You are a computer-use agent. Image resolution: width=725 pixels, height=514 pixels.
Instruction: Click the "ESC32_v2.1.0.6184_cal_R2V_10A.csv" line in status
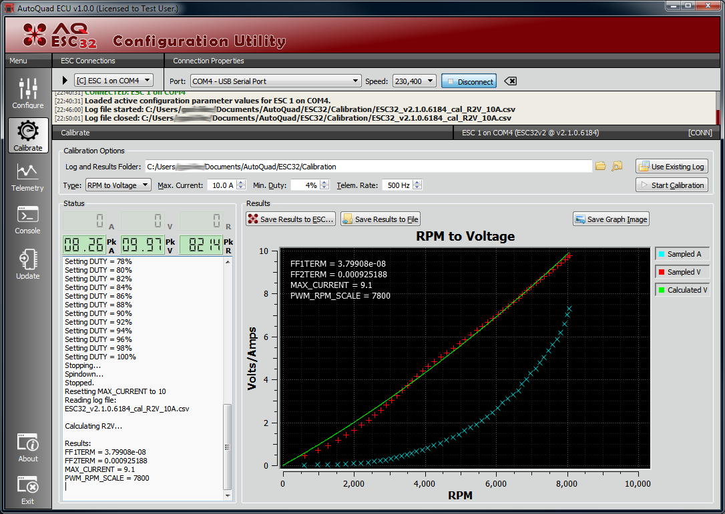pyautogui.click(x=127, y=409)
